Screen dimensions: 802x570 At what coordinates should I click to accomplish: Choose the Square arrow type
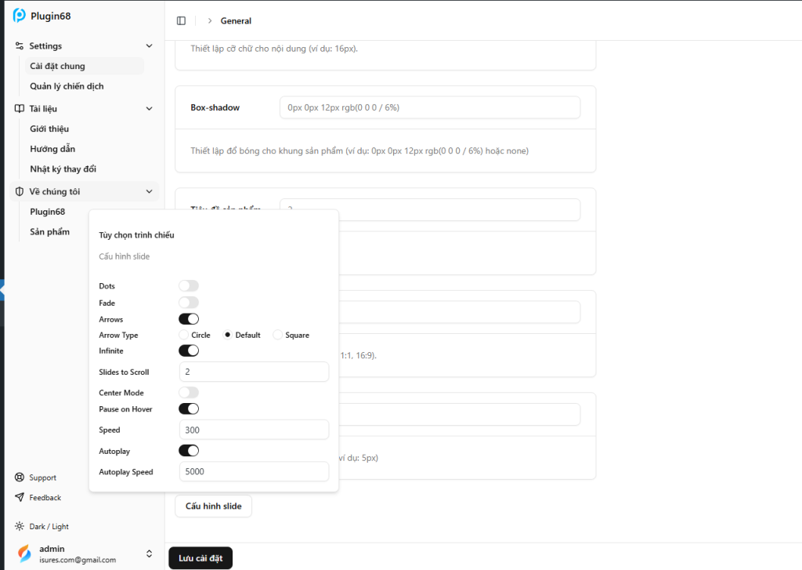277,335
